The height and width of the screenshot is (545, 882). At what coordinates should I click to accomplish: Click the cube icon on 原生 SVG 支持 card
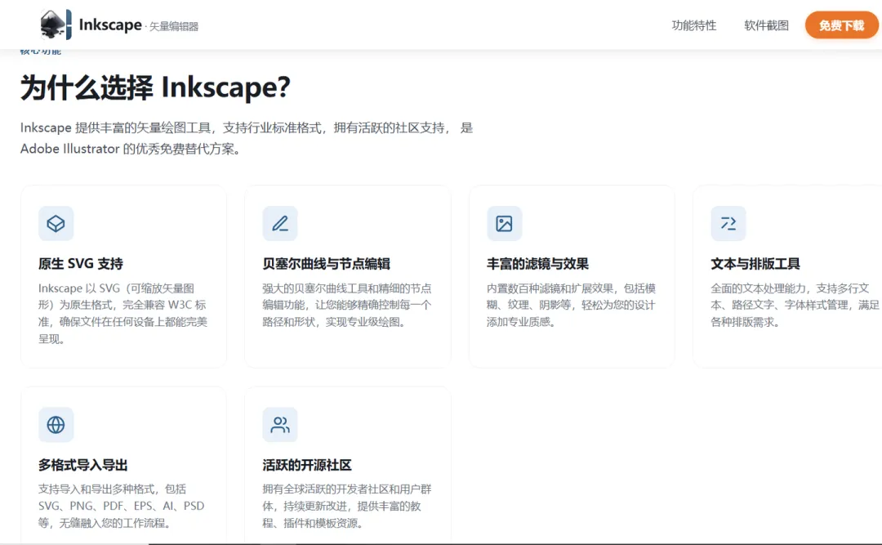pyautogui.click(x=56, y=224)
